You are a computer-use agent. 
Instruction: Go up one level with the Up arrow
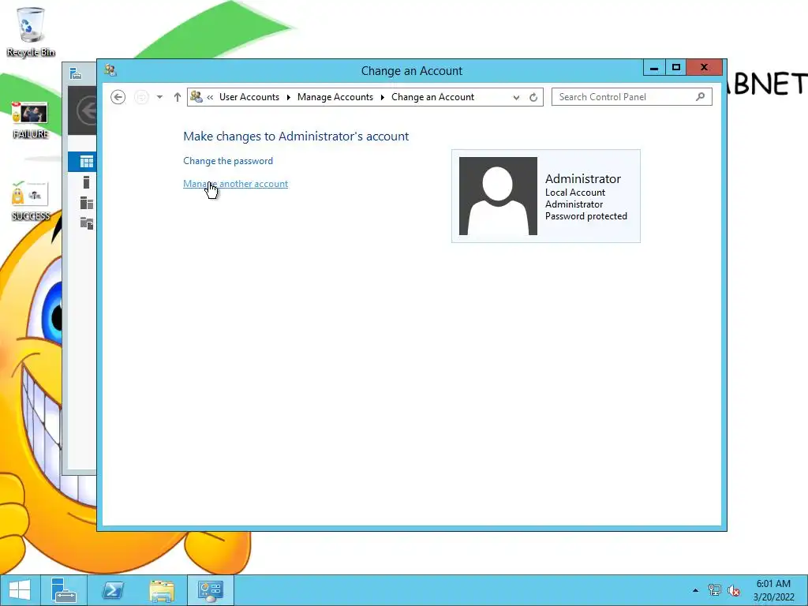[178, 97]
